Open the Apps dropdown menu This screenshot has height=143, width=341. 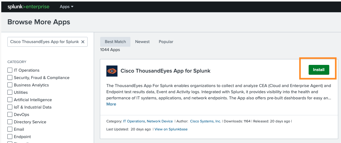66,7
